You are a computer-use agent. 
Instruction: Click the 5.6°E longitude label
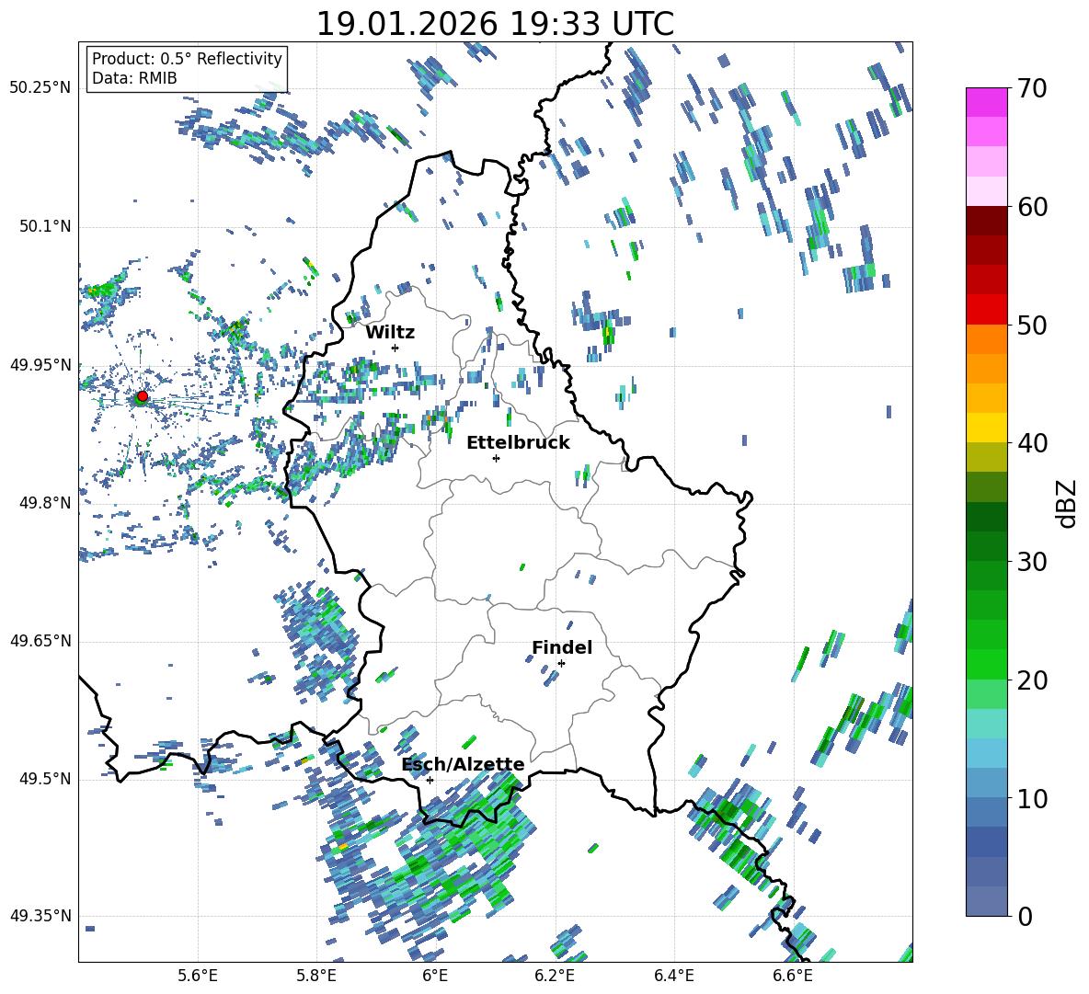point(198,977)
